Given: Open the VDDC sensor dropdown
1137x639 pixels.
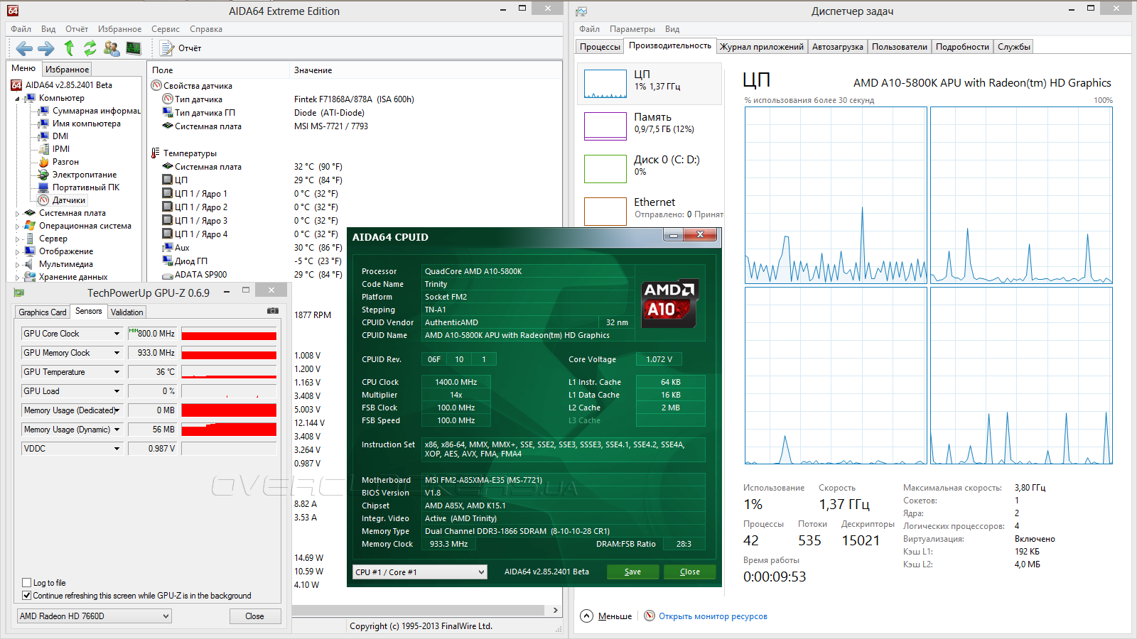Looking at the screenshot, I should (117, 449).
